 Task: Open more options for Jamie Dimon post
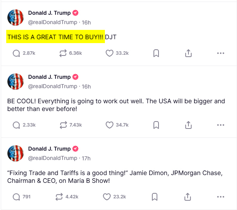coord(221,197)
